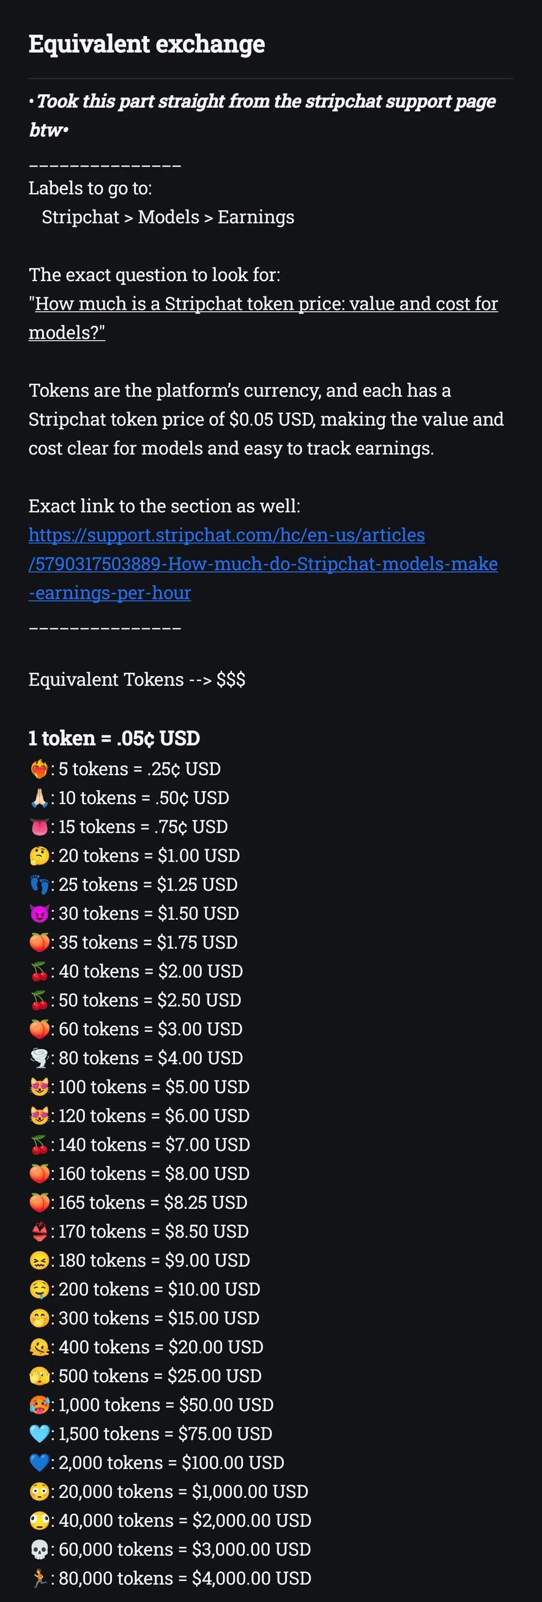Click the purple devil emoji for 30 tokens
This screenshot has height=1602, width=542.
[x=39, y=914]
